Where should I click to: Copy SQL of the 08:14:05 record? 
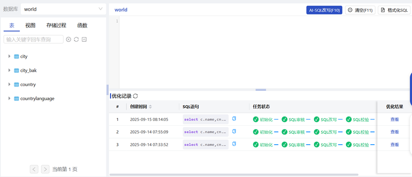(234, 118)
